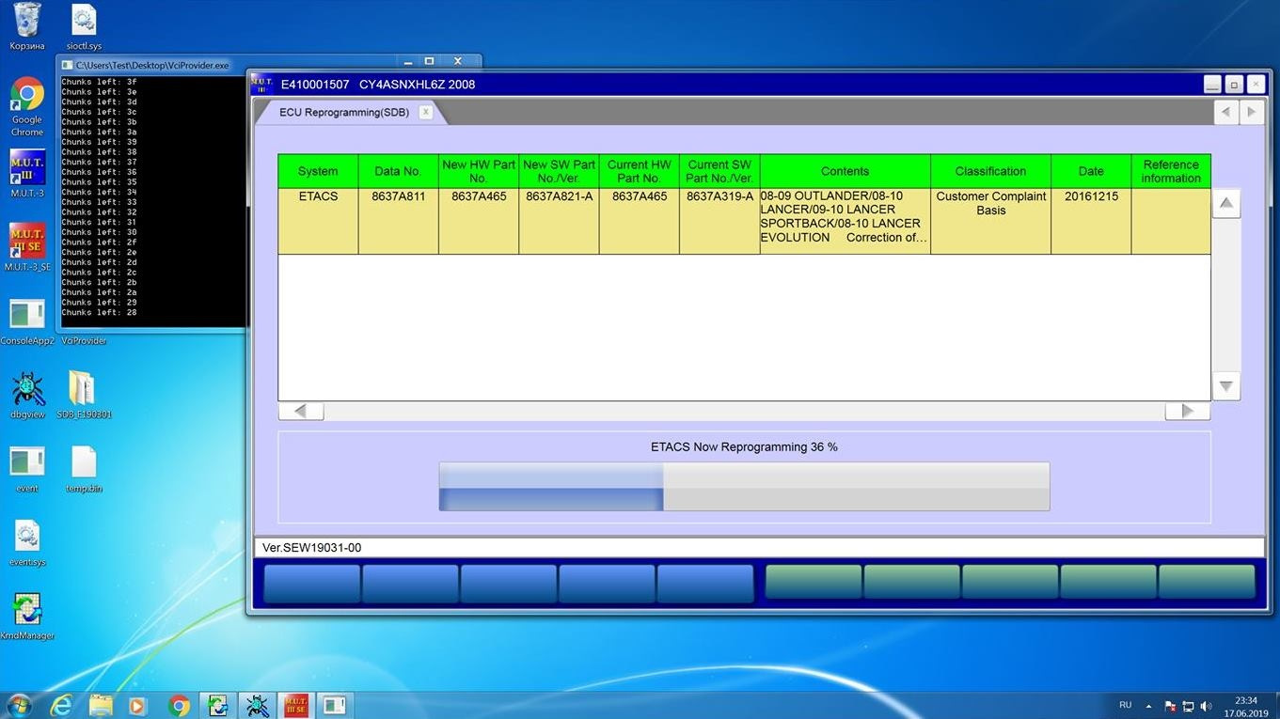1280x719 pixels.
Task: Open the SDB_E190301 folder on desktop
Action: pyautogui.click(x=84, y=395)
